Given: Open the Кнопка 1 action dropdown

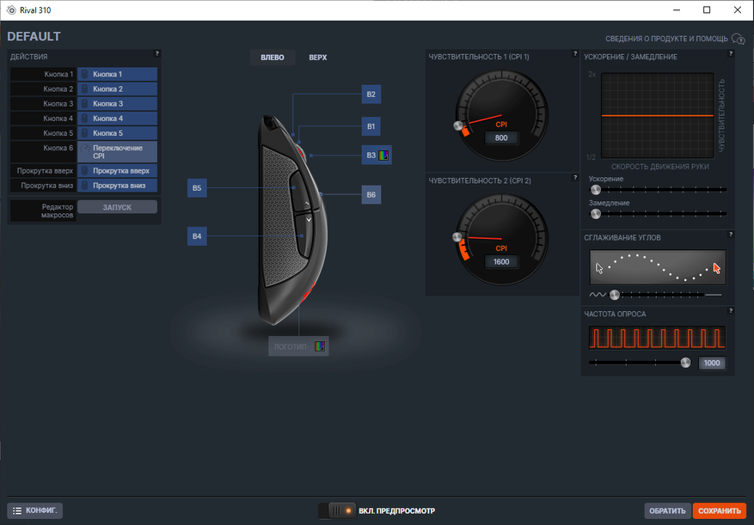Looking at the screenshot, I should [117, 74].
